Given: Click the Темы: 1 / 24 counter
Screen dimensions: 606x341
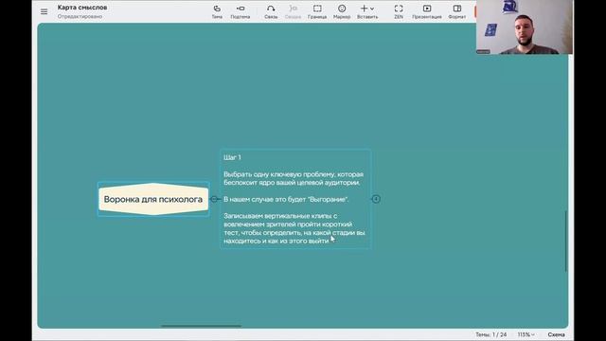Looking at the screenshot, I should coord(490,334).
